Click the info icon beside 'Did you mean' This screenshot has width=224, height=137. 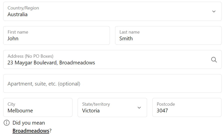[x=7, y=123]
